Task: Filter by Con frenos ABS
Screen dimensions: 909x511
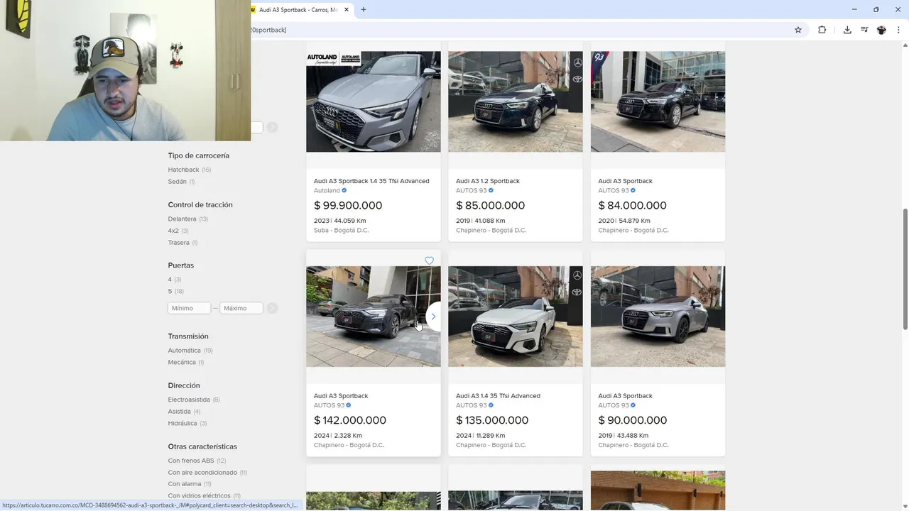Action: (191, 461)
